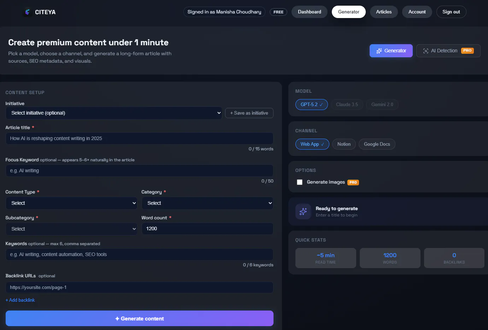Click the sparkle icon on Generator button
The height and width of the screenshot is (330, 488).
click(x=379, y=51)
